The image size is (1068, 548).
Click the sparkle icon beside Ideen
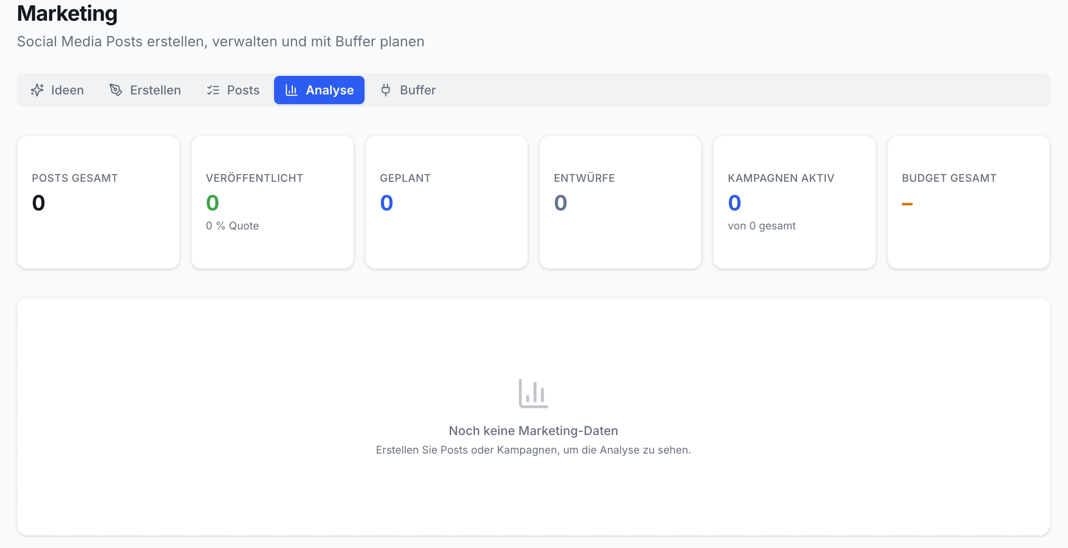tap(37, 90)
